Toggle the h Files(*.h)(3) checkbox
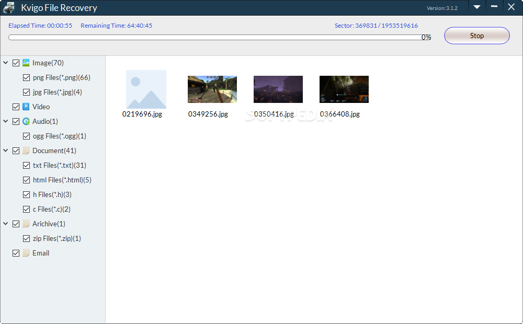The image size is (523, 324). (26, 195)
